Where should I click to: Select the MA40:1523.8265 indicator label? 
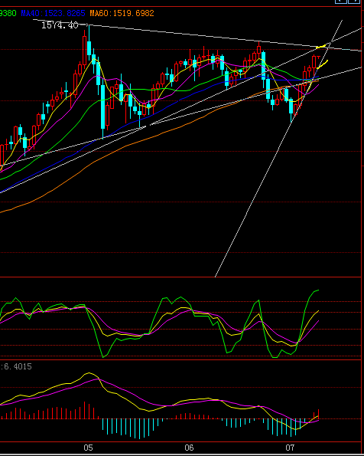53,13
